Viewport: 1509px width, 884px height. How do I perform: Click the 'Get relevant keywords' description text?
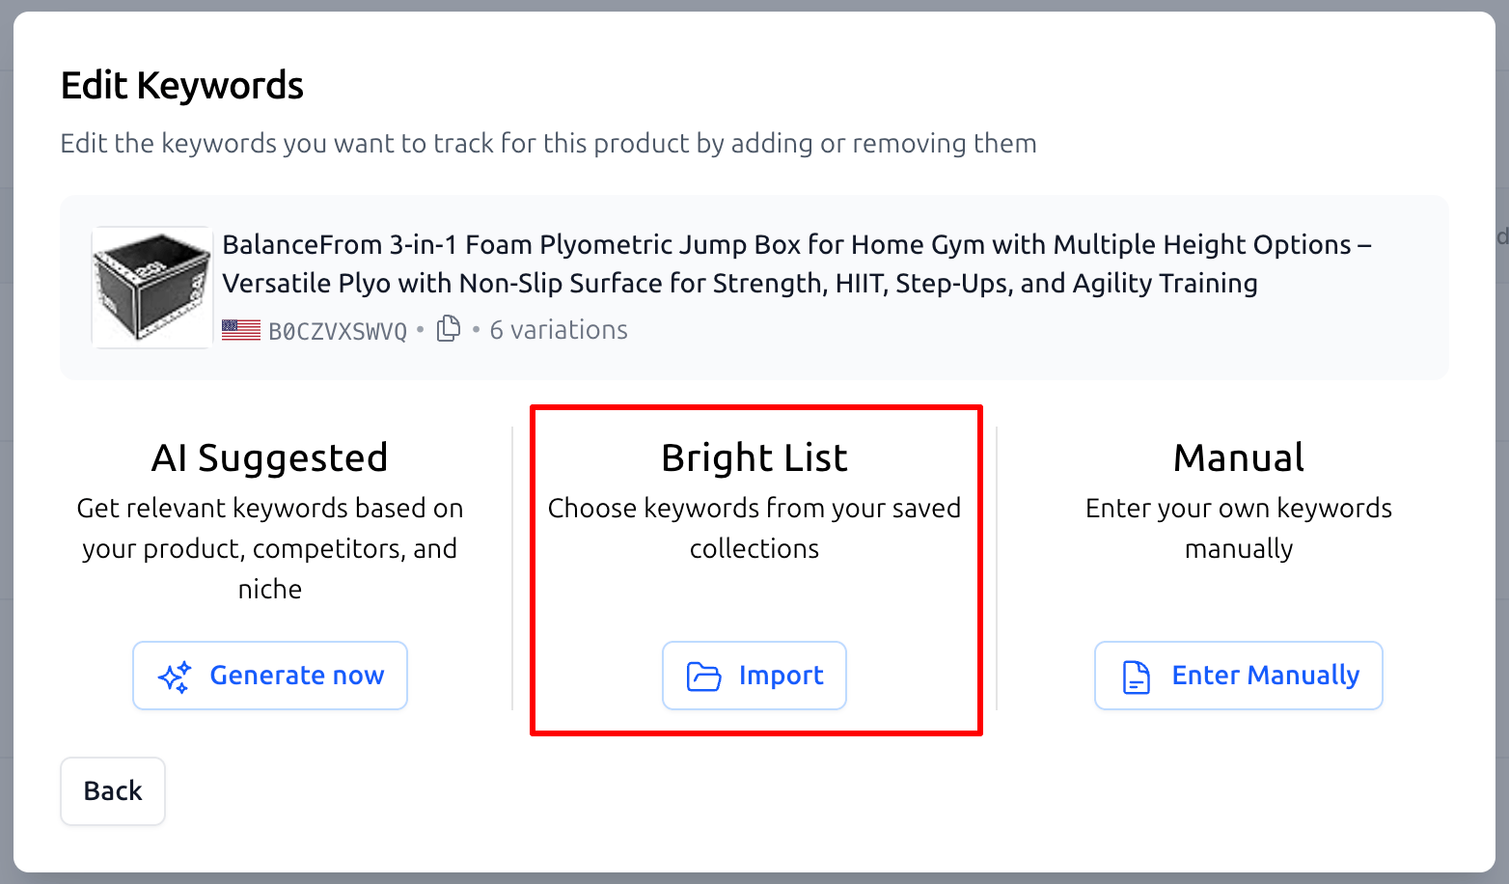pos(270,548)
